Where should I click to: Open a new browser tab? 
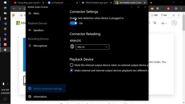point(151,3)
